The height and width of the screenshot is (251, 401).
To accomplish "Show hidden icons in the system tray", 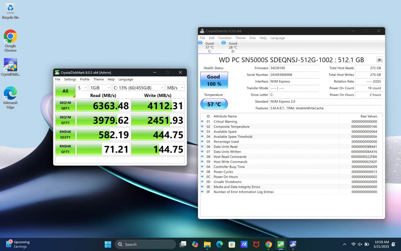I will (x=344, y=244).
